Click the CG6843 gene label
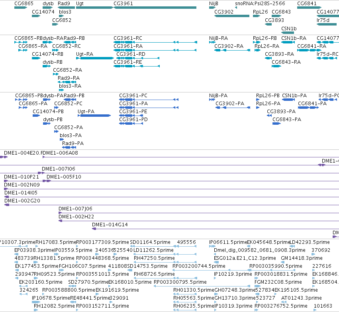 click(x=281, y=12)
